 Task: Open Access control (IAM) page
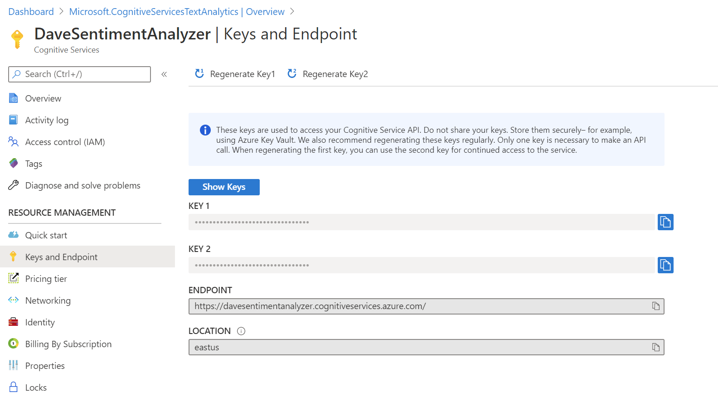click(65, 142)
